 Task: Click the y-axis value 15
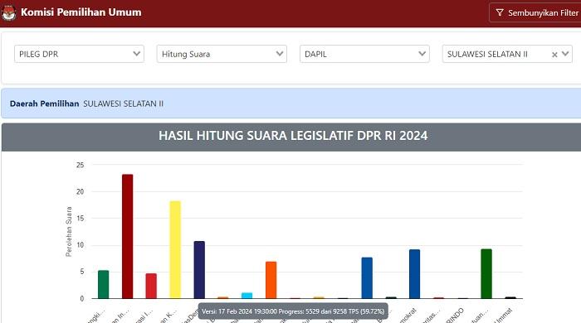coord(80,219)
